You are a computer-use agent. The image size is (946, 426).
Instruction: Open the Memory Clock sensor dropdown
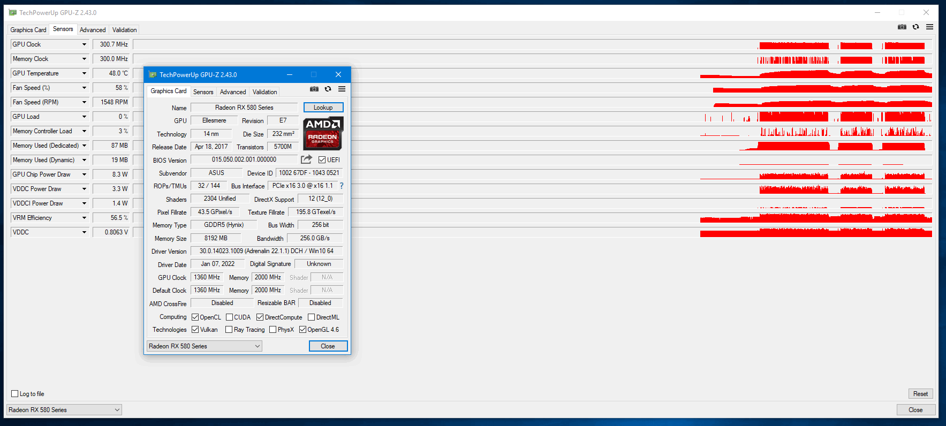84,59
